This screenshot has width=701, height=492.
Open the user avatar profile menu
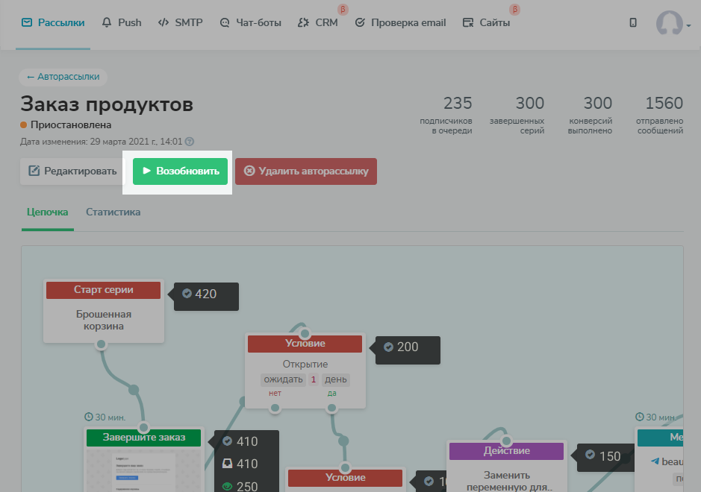tap(669, 23)
